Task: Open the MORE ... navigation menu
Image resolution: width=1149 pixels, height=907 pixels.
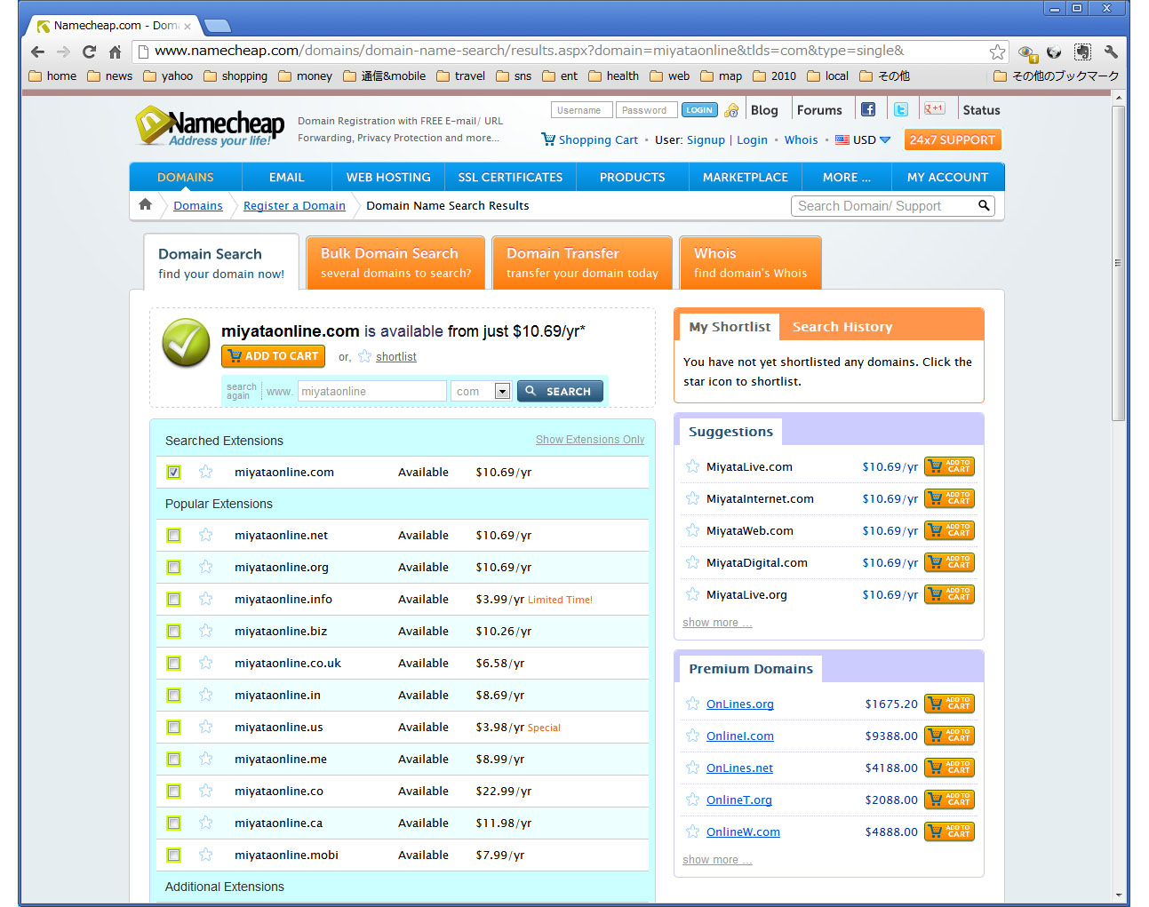Action: click(x=846, y=178)
